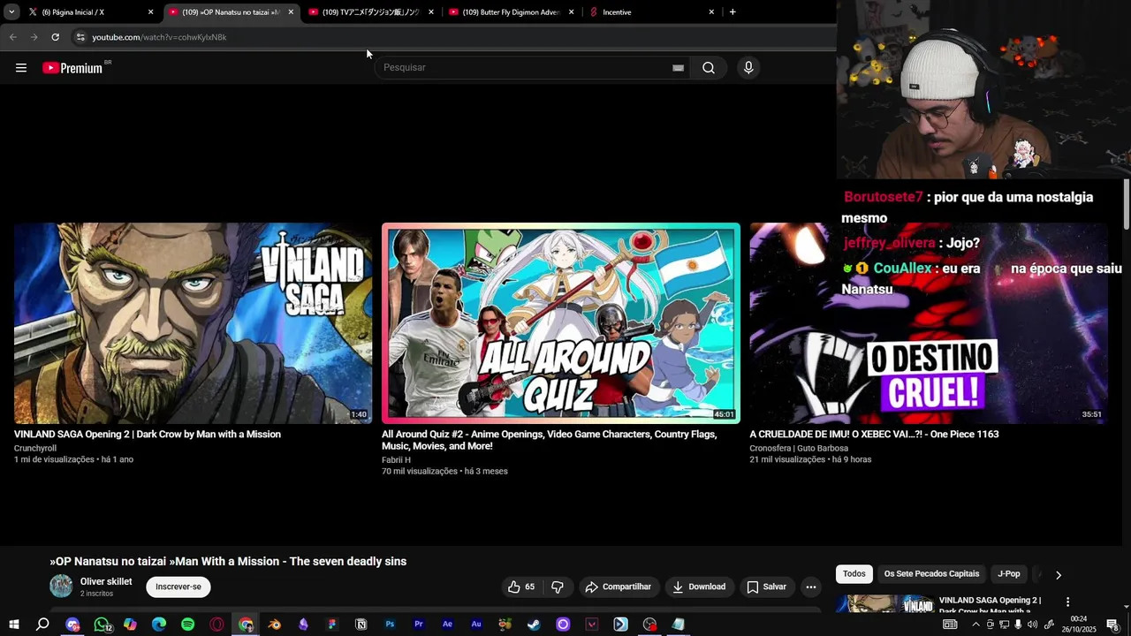
Task: Click the Download button
Action: 699,587
